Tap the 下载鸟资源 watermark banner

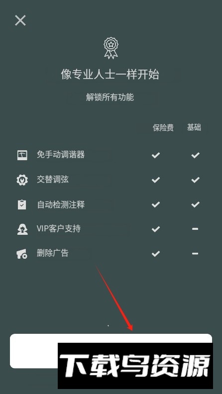tap(135, 366)
